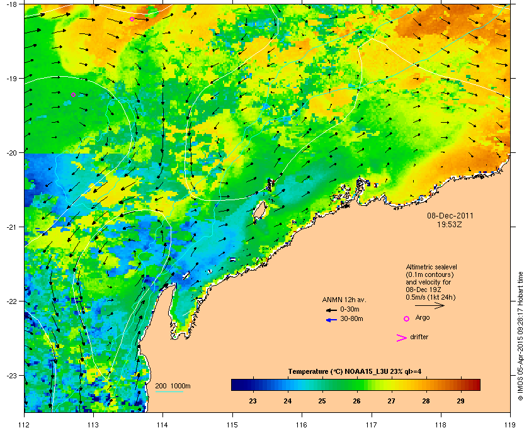
Task: Click the colorbar tick label 27
Action: click(391, 401)
